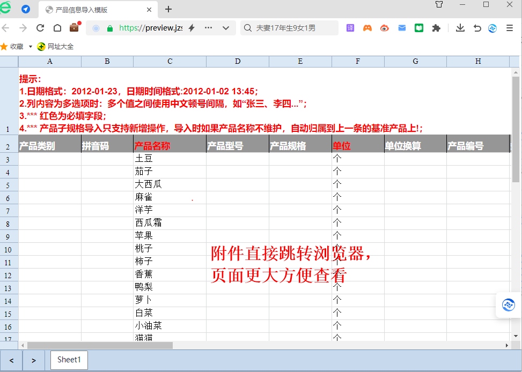
Task: Click the previous sheet < button
Action: [11, 360]
